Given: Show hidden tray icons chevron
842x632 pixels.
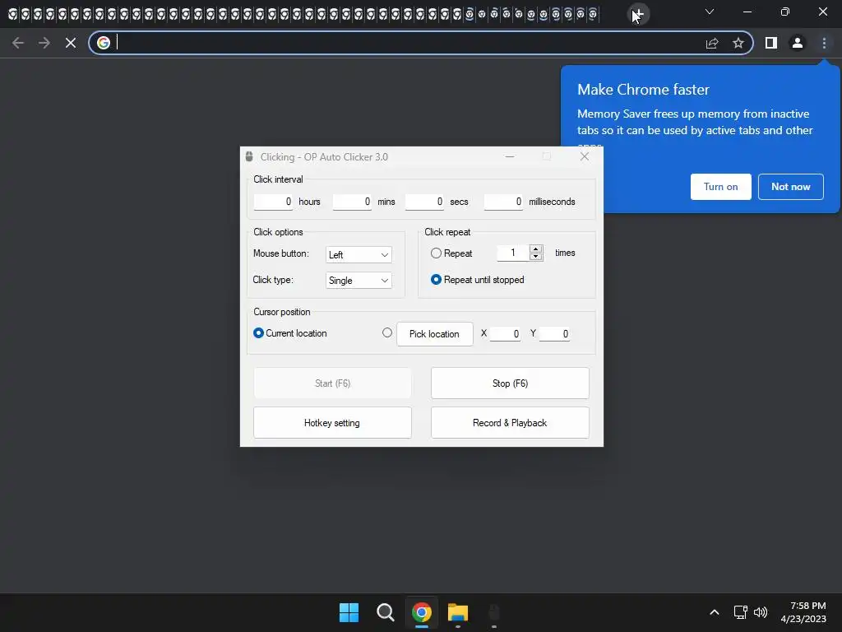Looking at the screenshot, I should (715, 612).
